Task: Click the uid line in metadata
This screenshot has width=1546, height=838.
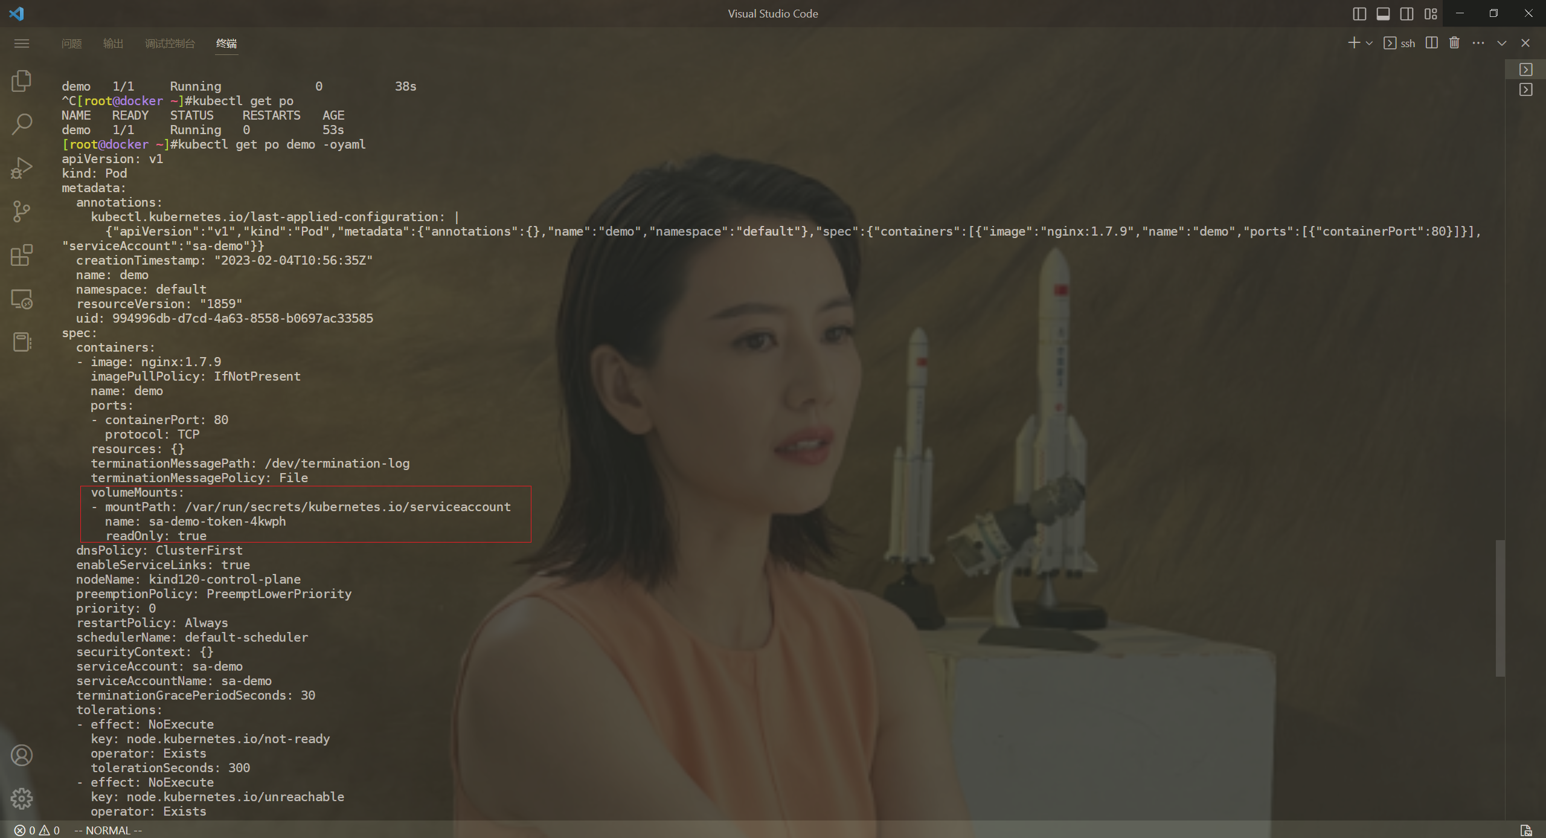Action: click(x=225, y=318)
